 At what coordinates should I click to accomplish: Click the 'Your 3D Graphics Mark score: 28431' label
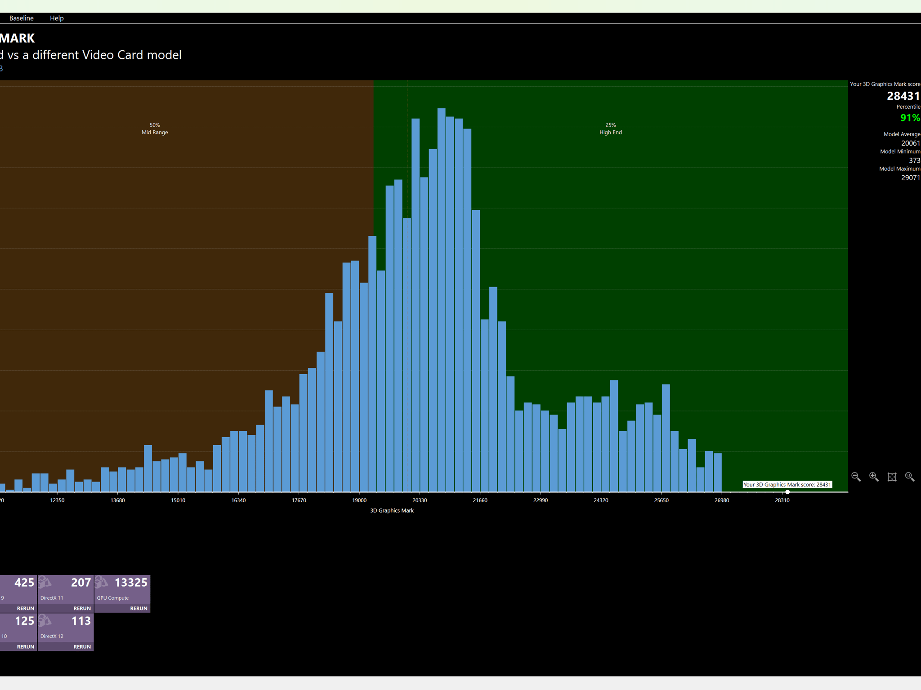(787, 484)
